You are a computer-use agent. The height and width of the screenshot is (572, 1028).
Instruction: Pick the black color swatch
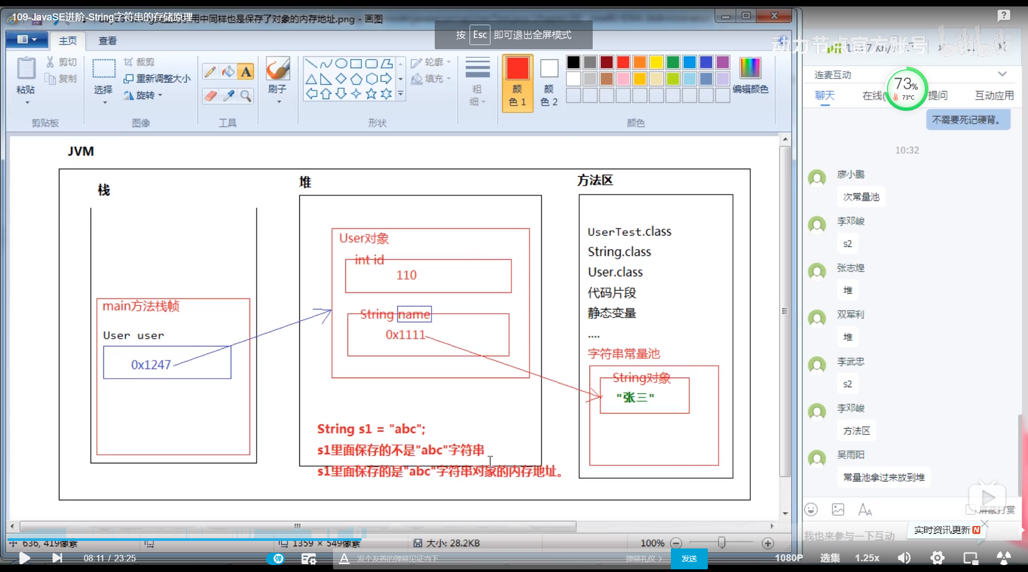(x=573, y=62)
